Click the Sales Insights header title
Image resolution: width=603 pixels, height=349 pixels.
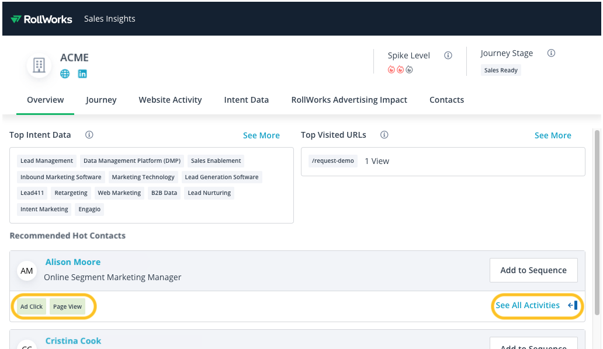point(110,19)
